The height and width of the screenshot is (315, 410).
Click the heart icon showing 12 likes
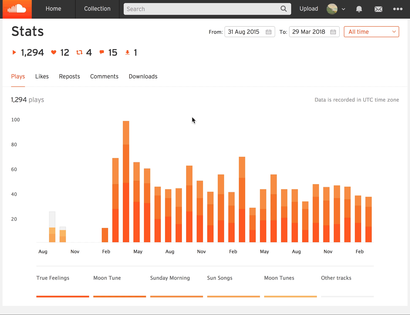click(x=54, y=52)
